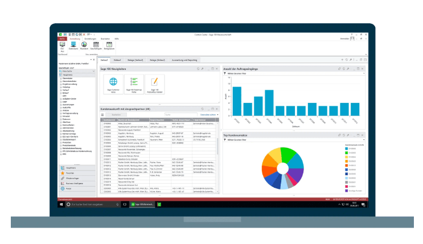Switch to Auswertung und Reporting tab
This screenshot has width=423, height=244.
[184, 60]
